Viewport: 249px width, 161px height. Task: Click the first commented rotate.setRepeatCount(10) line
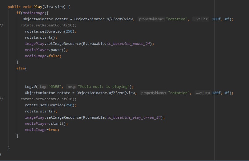[x=48, y=26]
